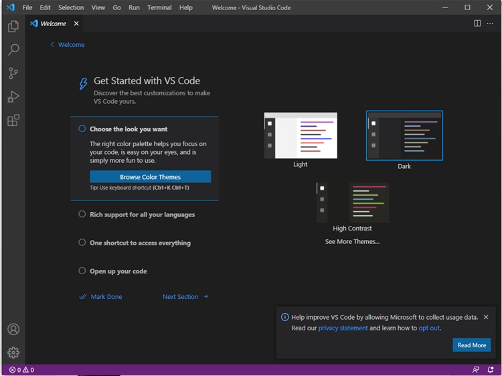The height and width of the screenshot is (376, 502).
Task: Open notifications bell in status bar
Action: pyautogui.click(x=490, y=370)
